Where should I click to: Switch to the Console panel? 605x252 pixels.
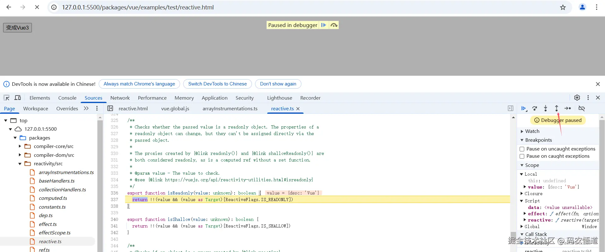point(67,98)
